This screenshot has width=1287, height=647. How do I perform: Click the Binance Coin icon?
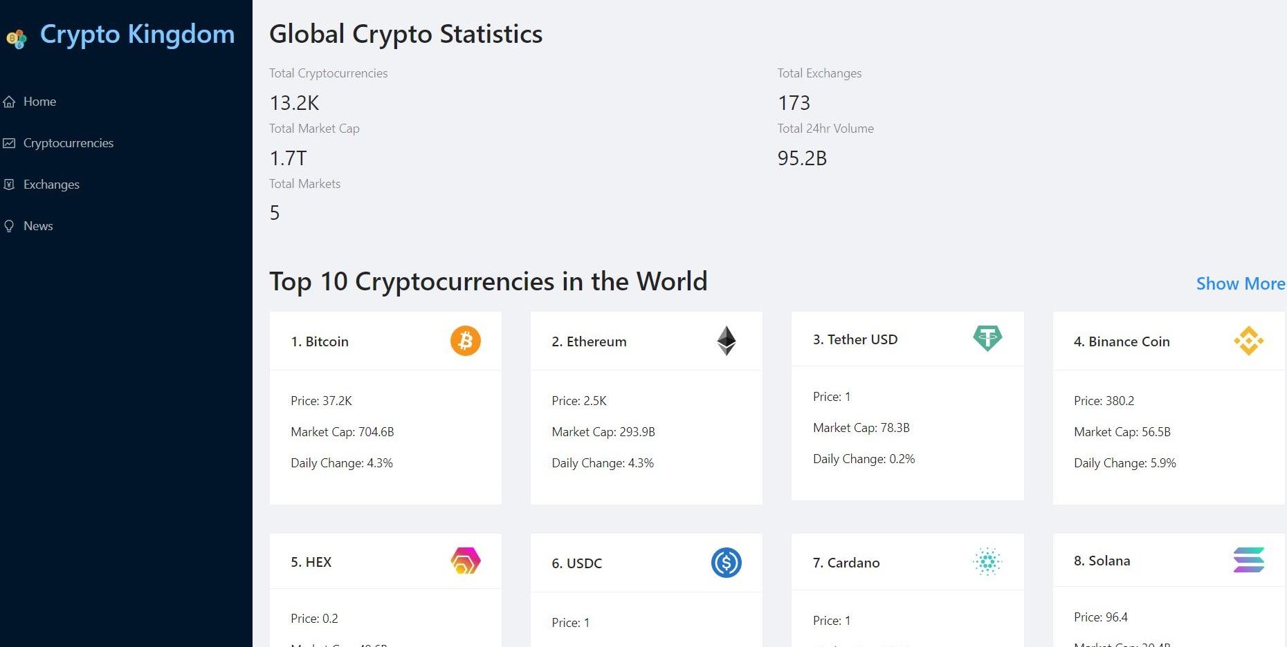pyautogui.click(x=1248, y=341)
